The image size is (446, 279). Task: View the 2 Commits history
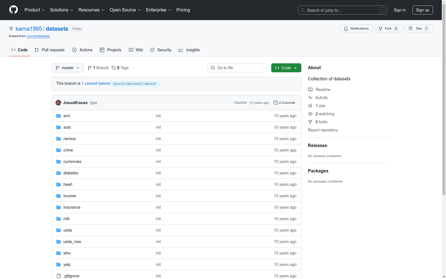click(x=284, y=103)
